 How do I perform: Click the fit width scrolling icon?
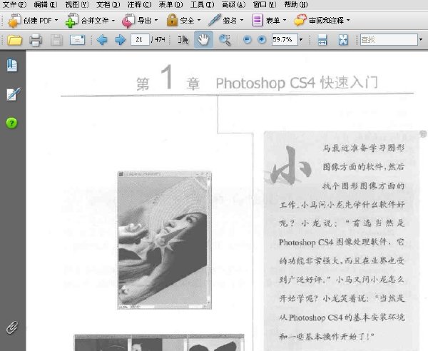(322, 40)
